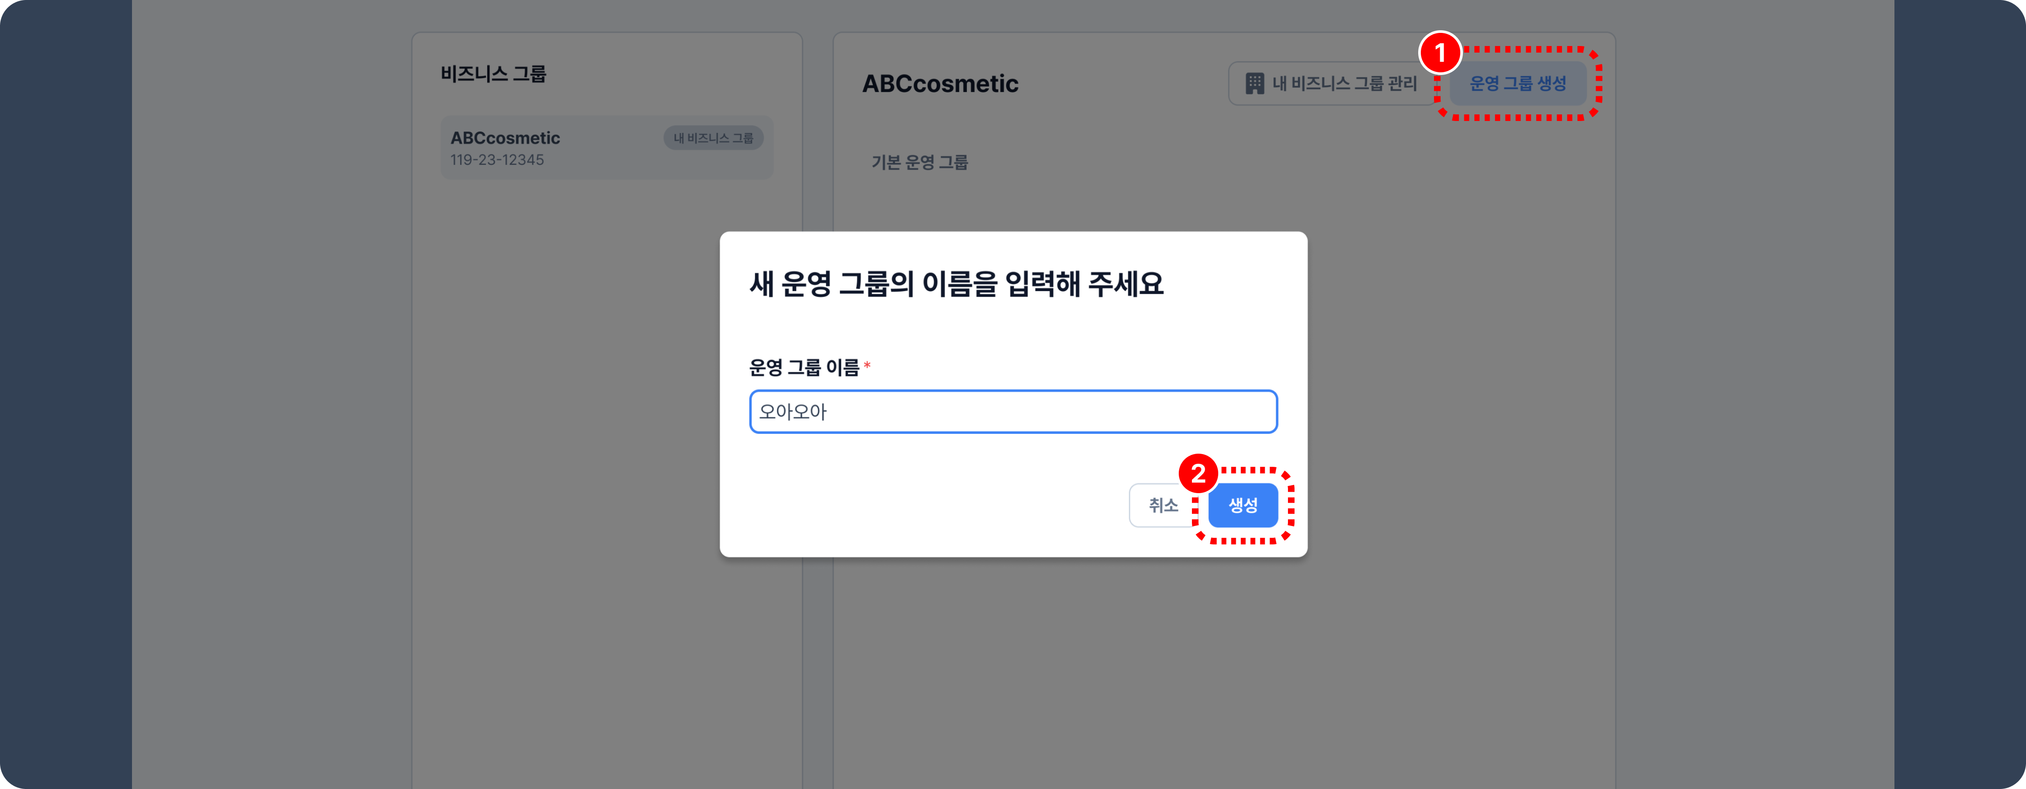Click the 비즈니스 그룹 panel title
2026x789 pixels.
pyautogui.click(x=493, y=74)
